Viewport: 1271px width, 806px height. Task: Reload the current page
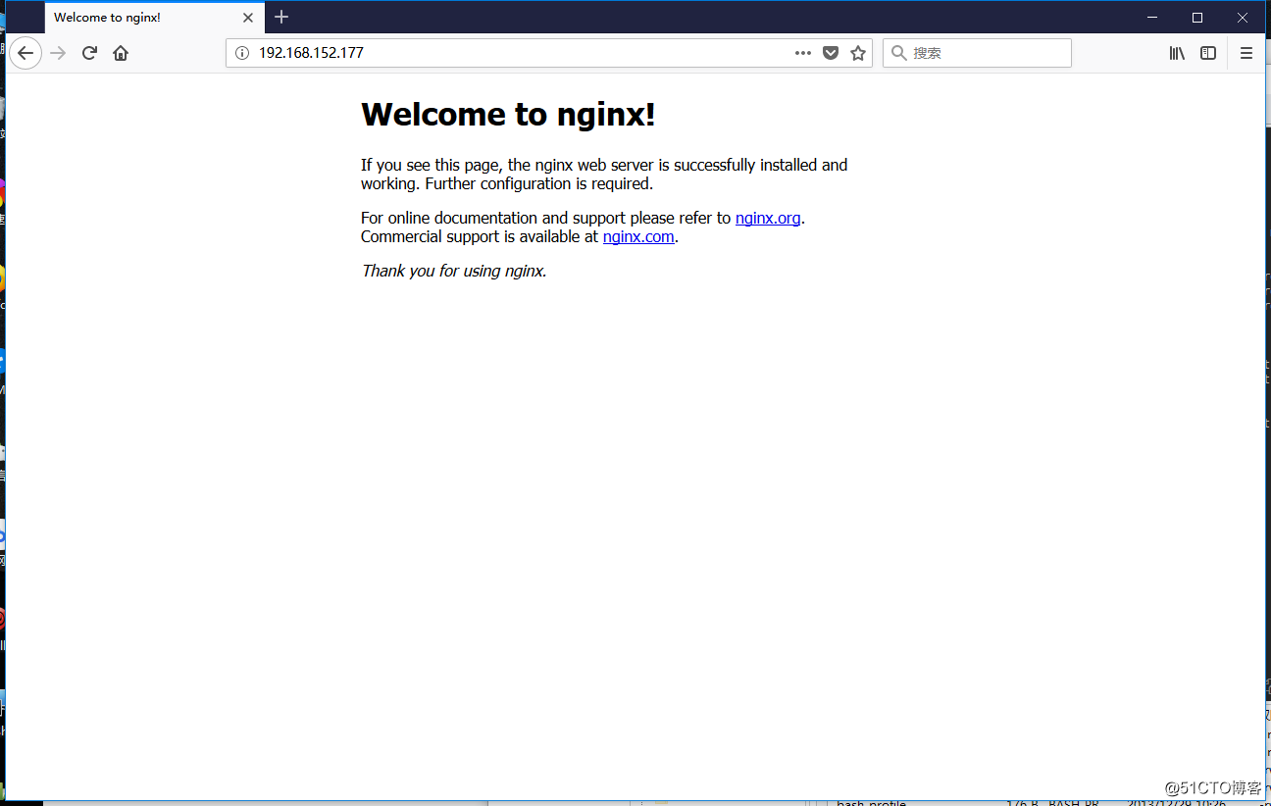coord(89,53)
